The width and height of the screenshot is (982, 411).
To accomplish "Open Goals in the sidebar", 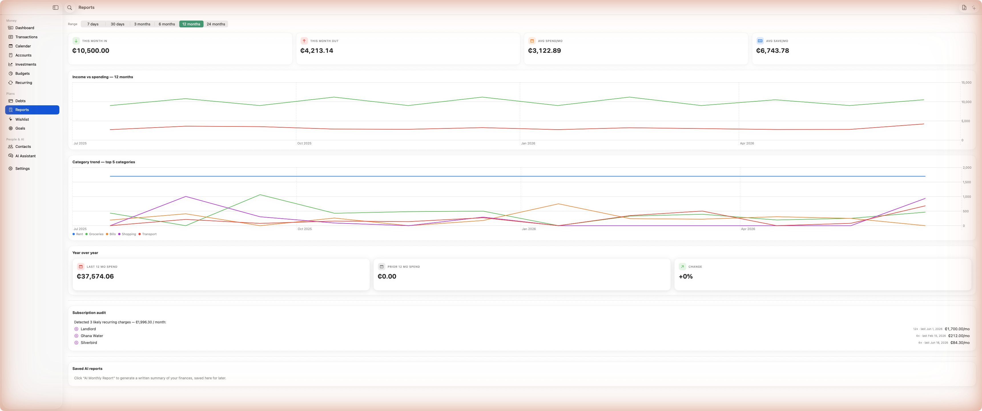I will (x=33, y=128).
